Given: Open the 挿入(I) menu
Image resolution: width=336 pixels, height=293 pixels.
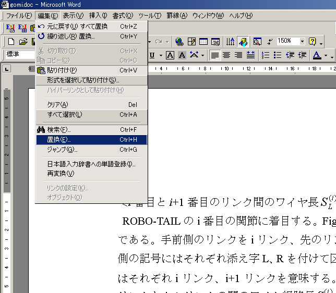Looking at the screenshot, I should coord(98,16).
